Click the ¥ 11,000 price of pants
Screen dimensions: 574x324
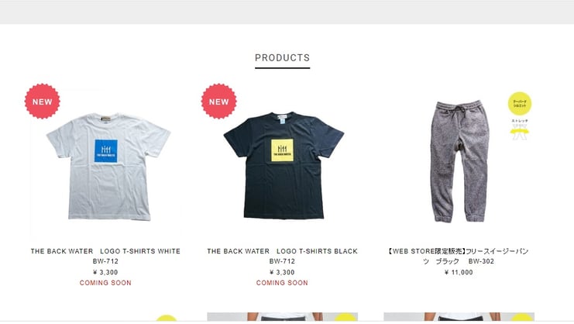[459, 272]
